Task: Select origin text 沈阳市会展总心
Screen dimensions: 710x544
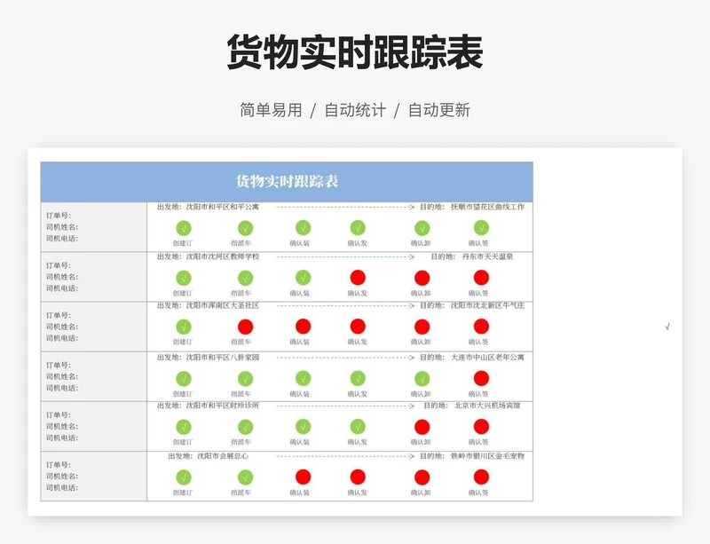Action: coord(223,456)
